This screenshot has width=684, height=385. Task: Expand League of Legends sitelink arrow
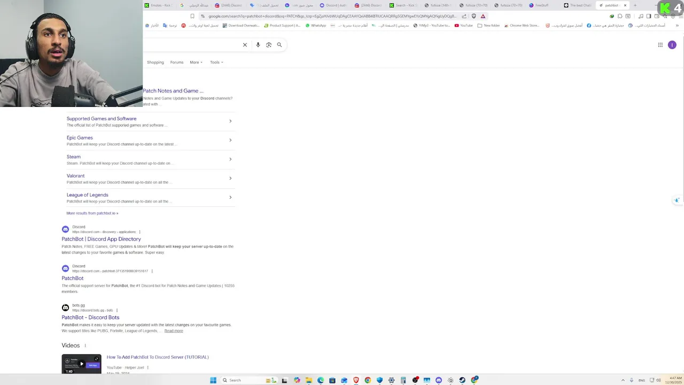tap(230, 197)
